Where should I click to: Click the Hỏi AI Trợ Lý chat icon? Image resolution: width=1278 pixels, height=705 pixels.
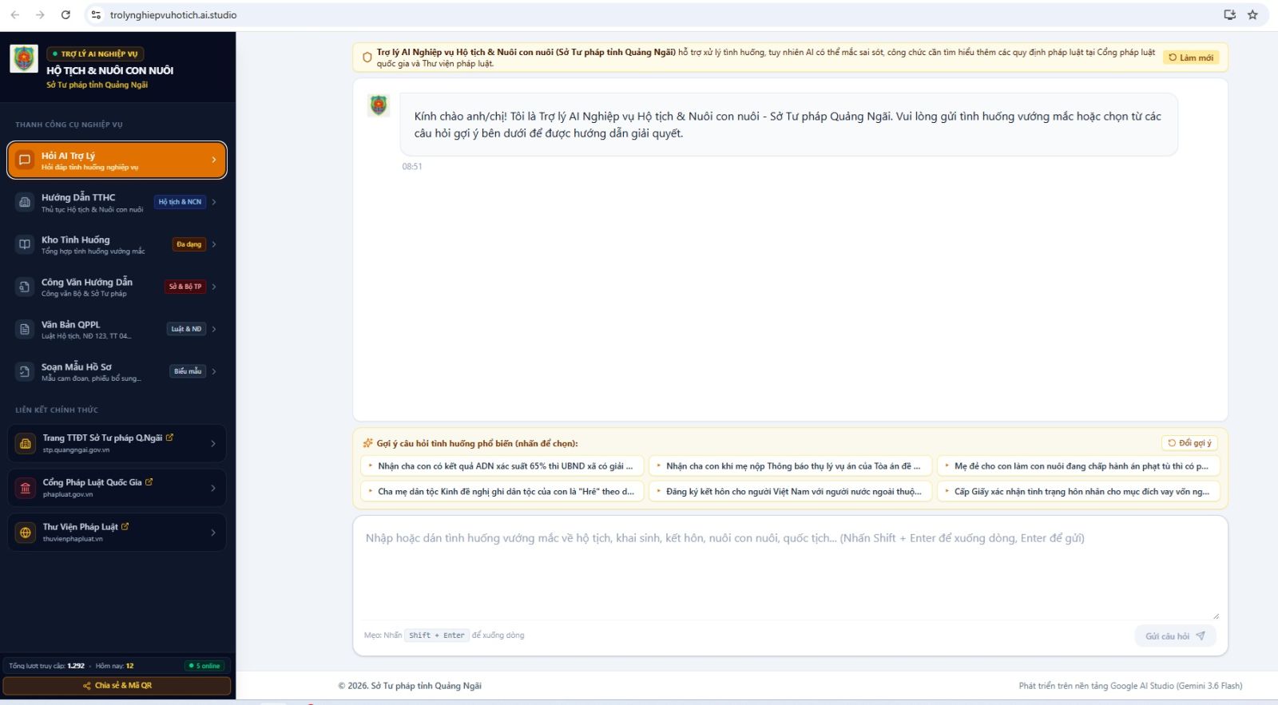tap(25, 160)
